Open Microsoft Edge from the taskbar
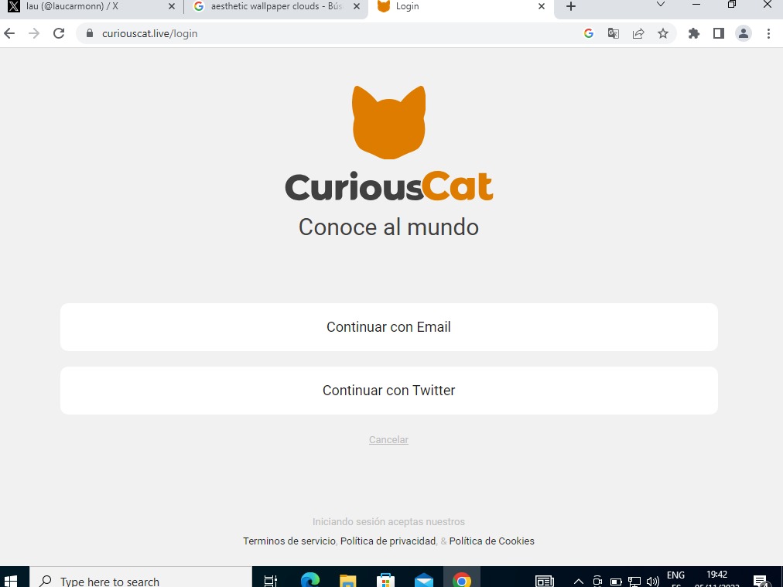Image resolution: width=783 pixels, height=587 pixels. [x=310, y=580]
